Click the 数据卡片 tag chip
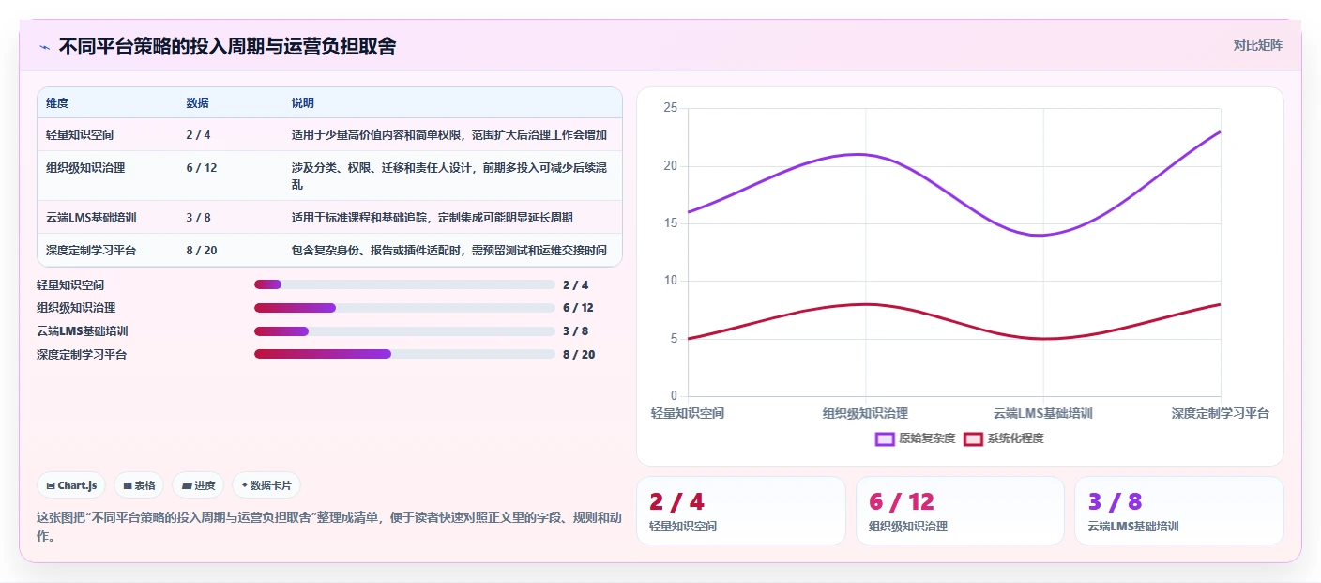Image resolution: width=1321 pixels, height=583 pixels. 266,485
